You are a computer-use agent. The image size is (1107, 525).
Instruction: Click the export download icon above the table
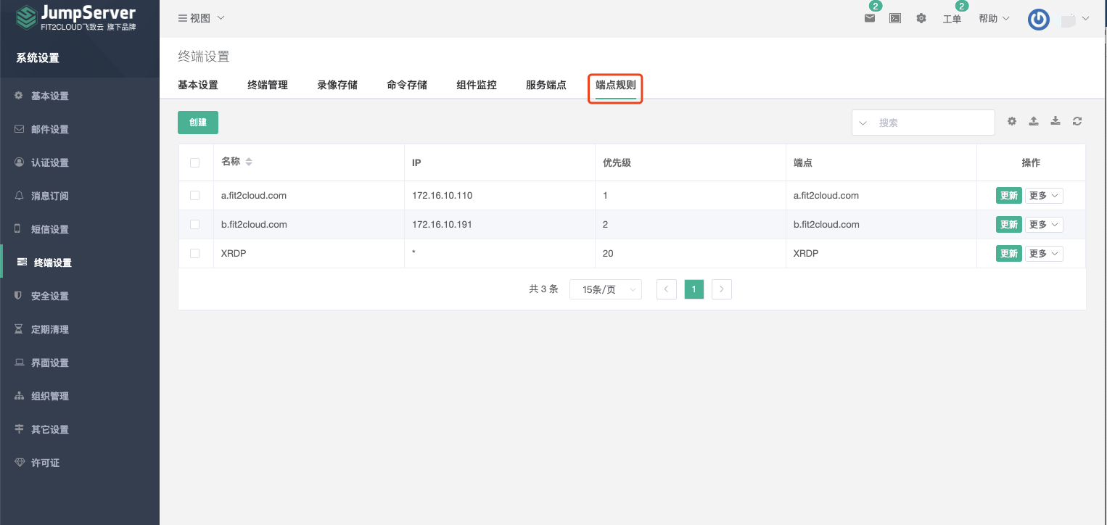point(1055,121)
